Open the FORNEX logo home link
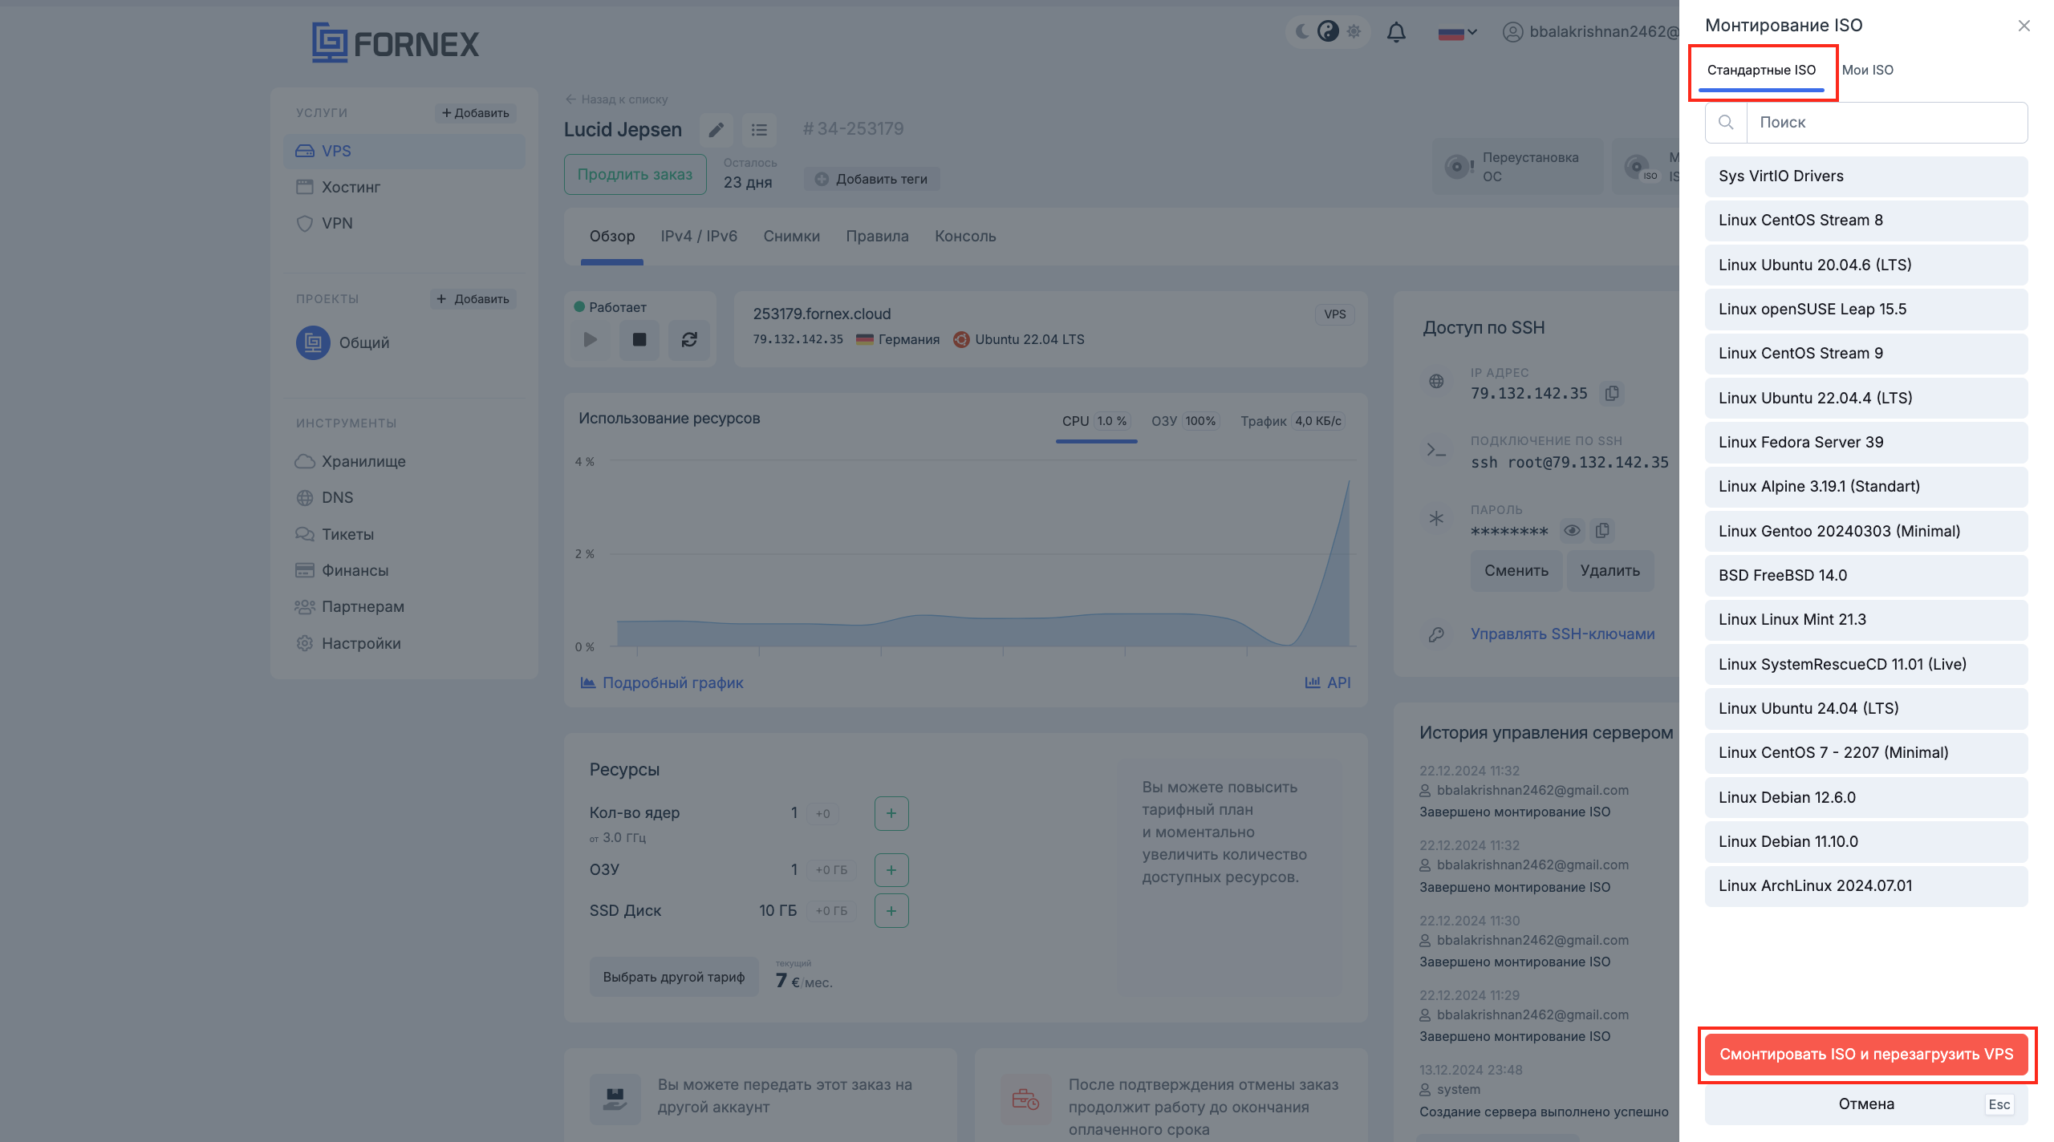 [x=395, y=43]
